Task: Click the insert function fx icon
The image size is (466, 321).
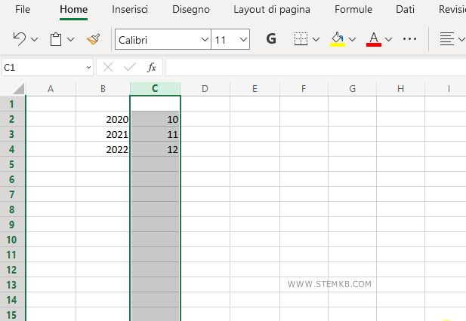Action: click(x=151, y=67)
